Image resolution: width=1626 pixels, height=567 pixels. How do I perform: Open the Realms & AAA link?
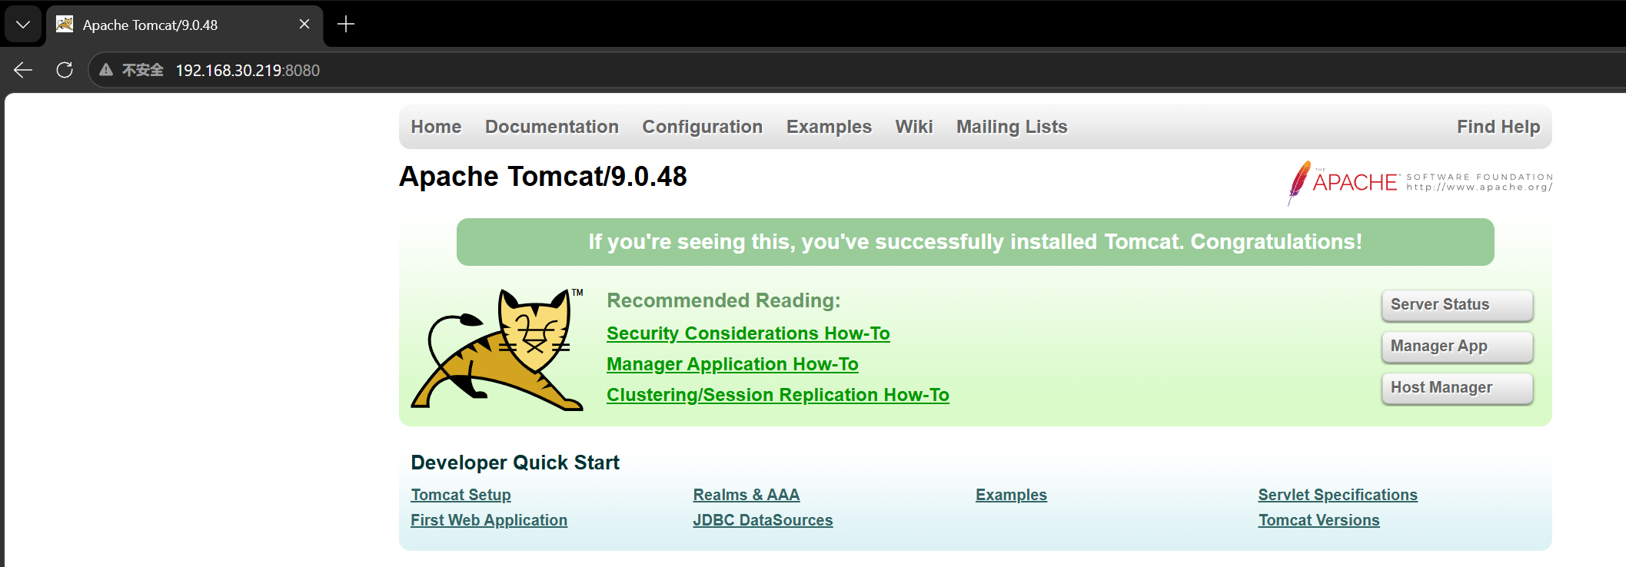point(746,495)
